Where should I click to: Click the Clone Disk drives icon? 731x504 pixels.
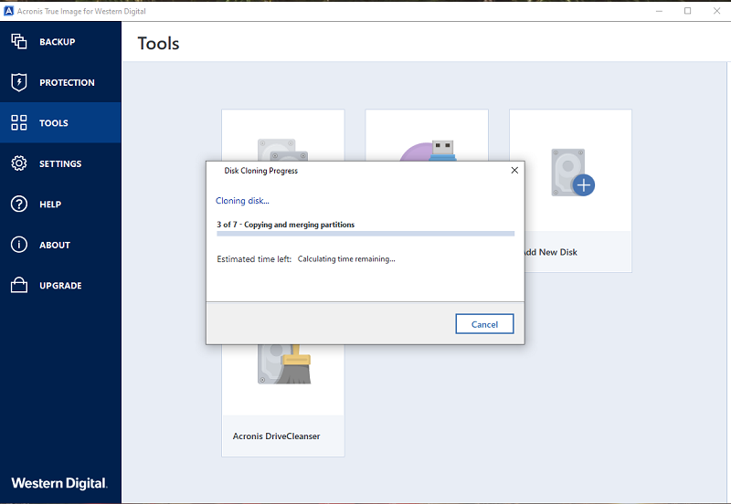tap(283, 150)
